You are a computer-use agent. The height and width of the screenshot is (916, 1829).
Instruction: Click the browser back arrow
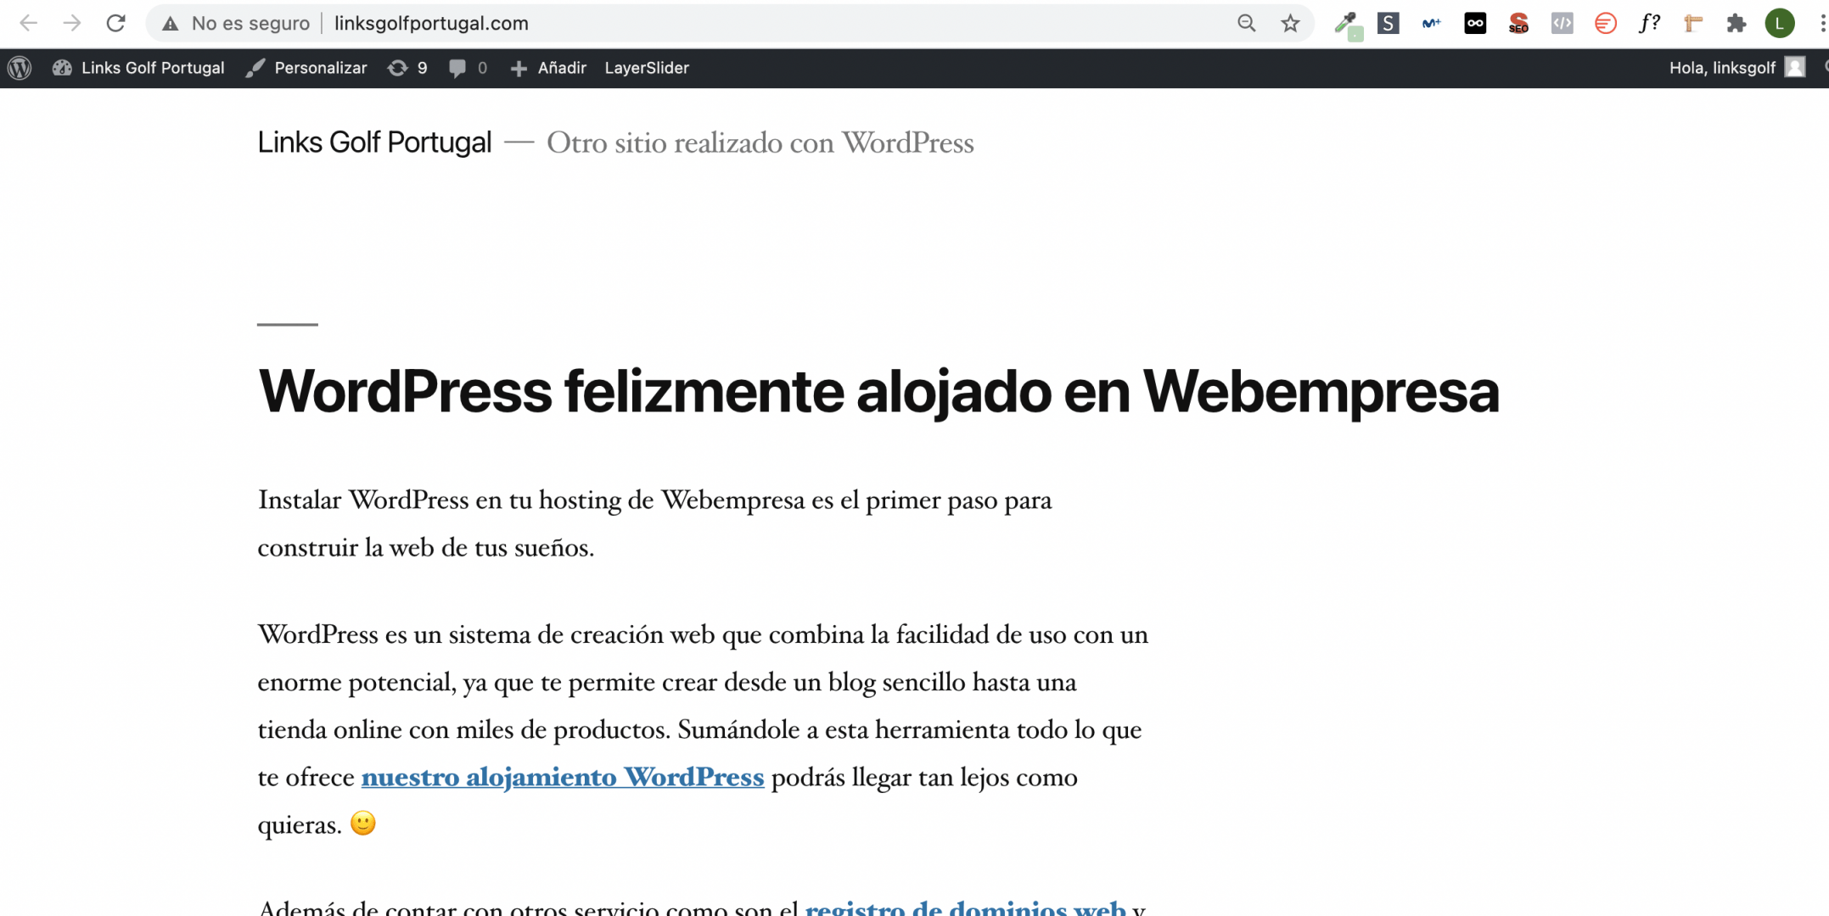pyautogui.click(x=28, y=23)
